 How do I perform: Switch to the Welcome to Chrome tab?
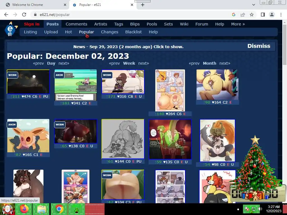point(35,5)
